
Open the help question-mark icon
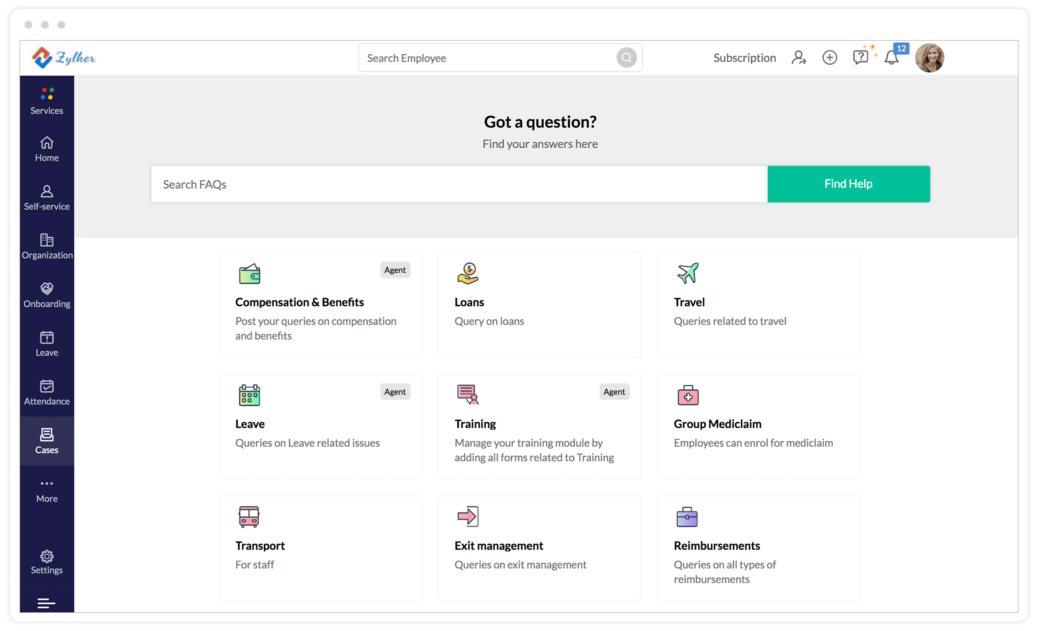(860, 57)
